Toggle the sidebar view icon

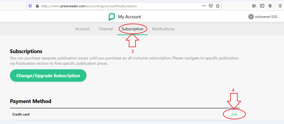pos(262,6)
